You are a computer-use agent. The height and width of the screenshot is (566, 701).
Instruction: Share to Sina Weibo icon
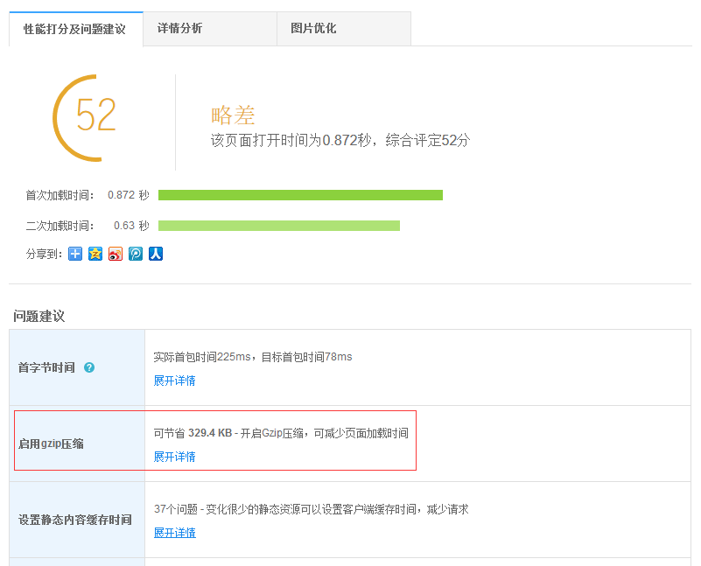click(x=116, y=254)
